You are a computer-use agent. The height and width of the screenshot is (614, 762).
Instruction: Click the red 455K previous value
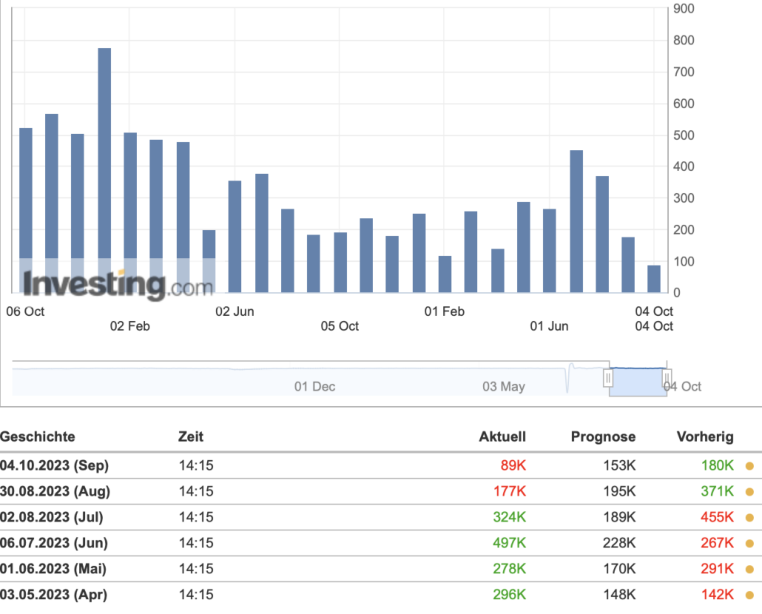pyautogui.click(x=718, y=517)
